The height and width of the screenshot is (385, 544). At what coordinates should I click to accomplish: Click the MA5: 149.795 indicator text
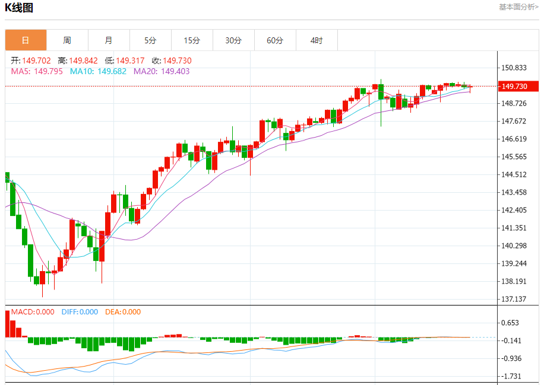37,71
